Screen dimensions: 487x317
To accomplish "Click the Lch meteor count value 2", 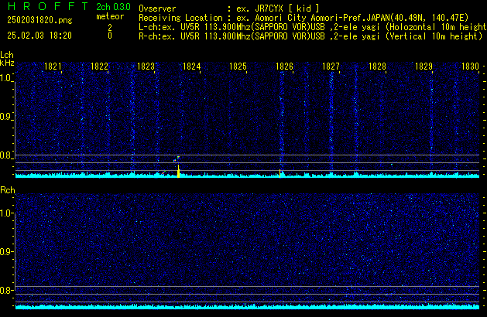I will [x=110, y=28].
